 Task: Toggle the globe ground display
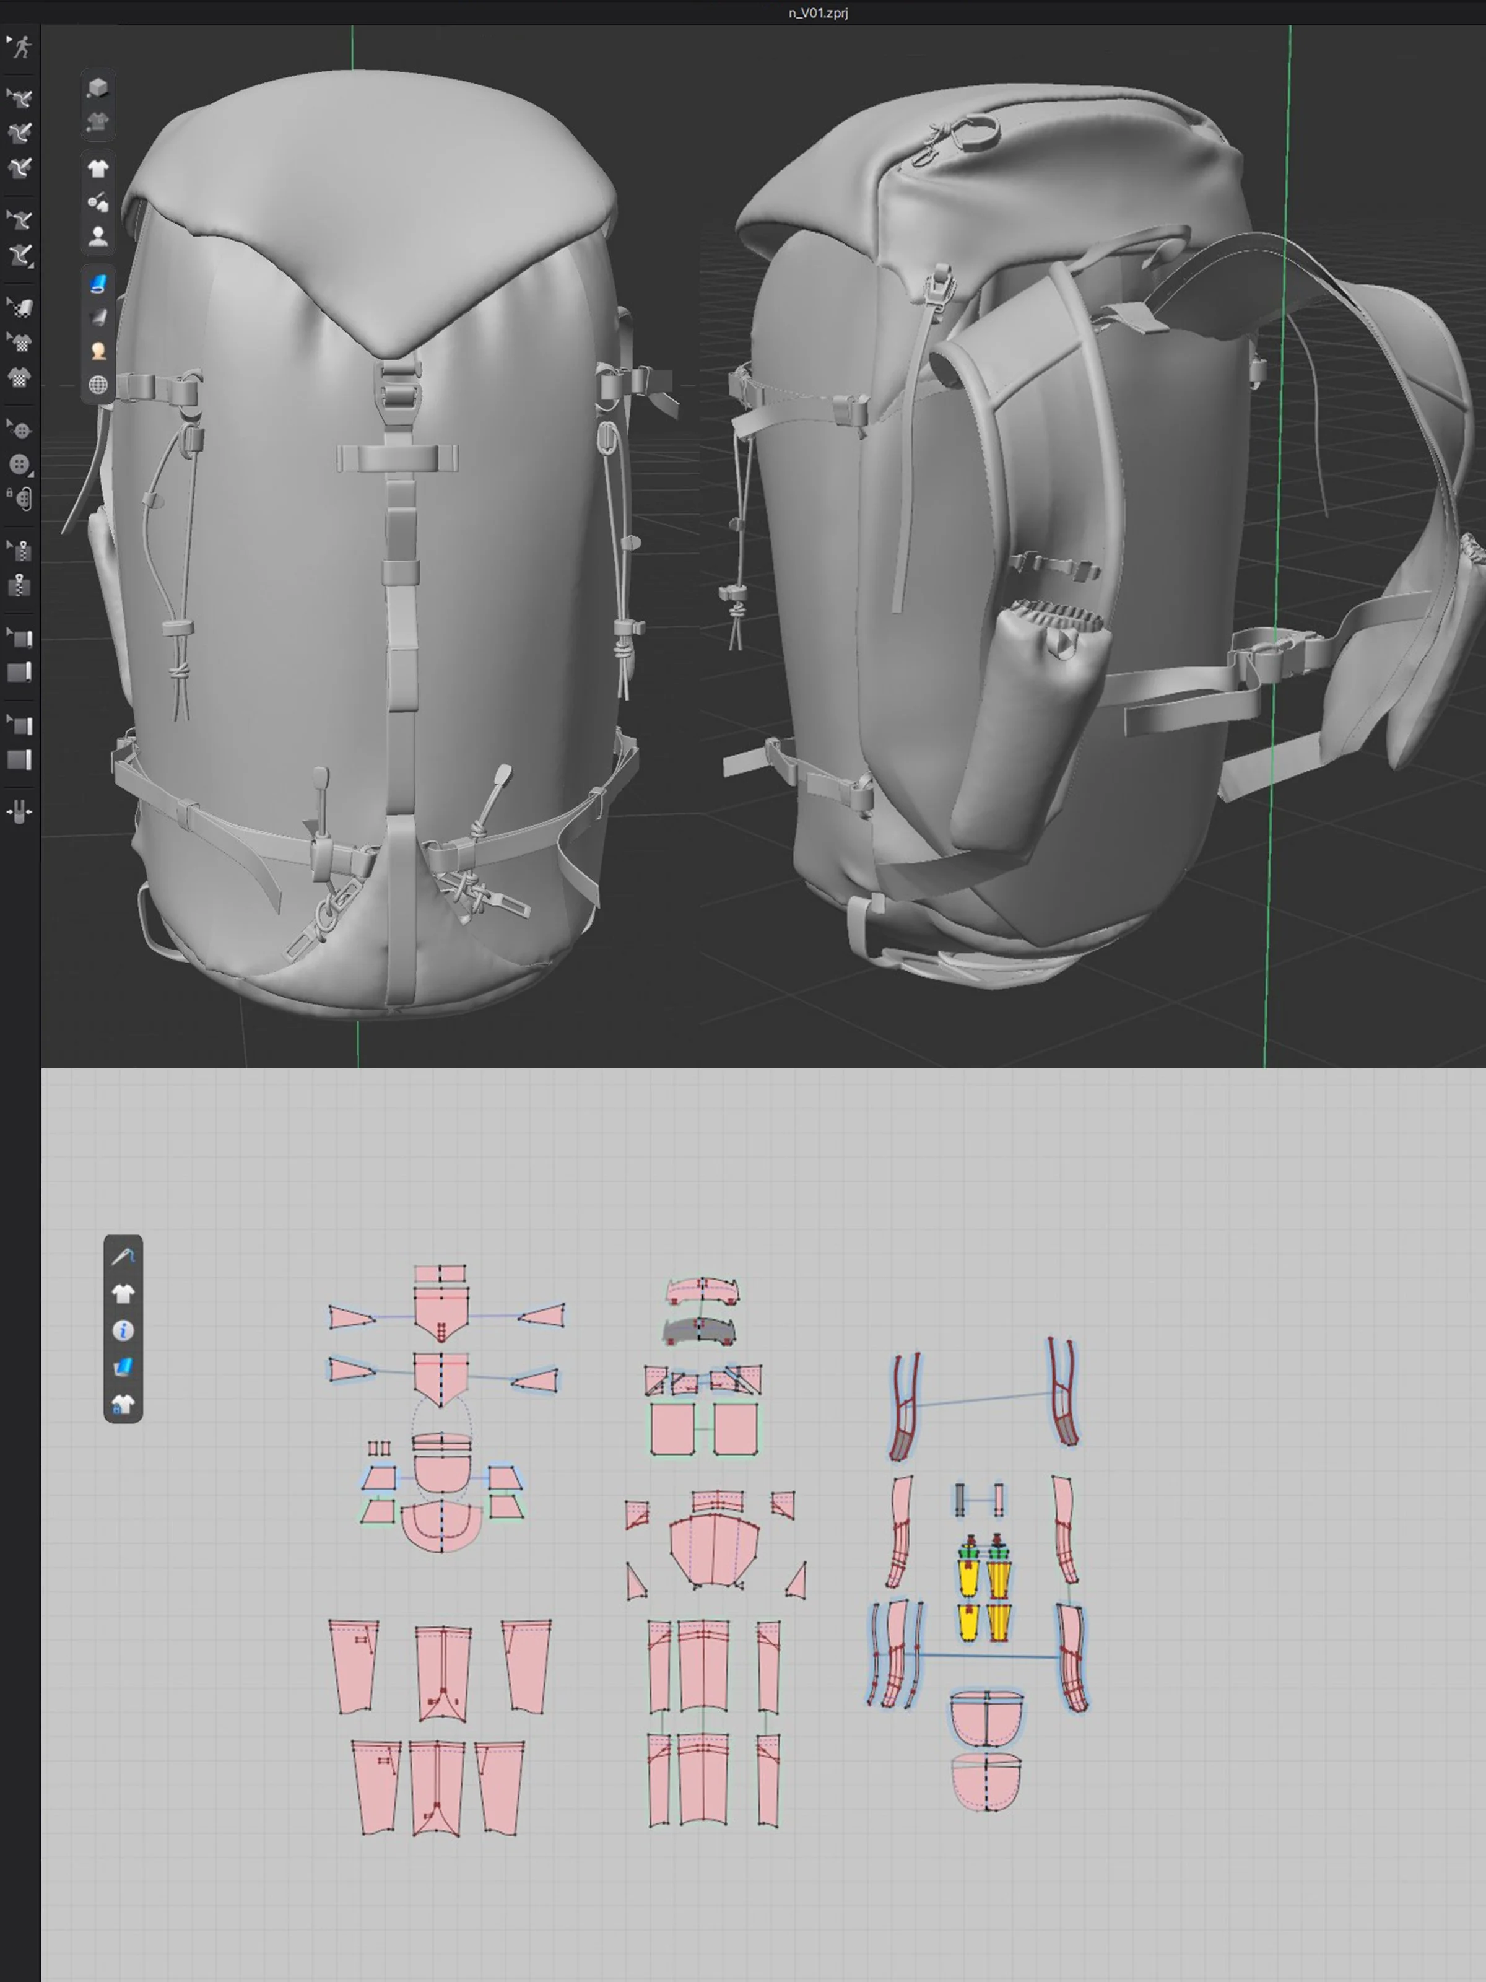tap(98, 383)
